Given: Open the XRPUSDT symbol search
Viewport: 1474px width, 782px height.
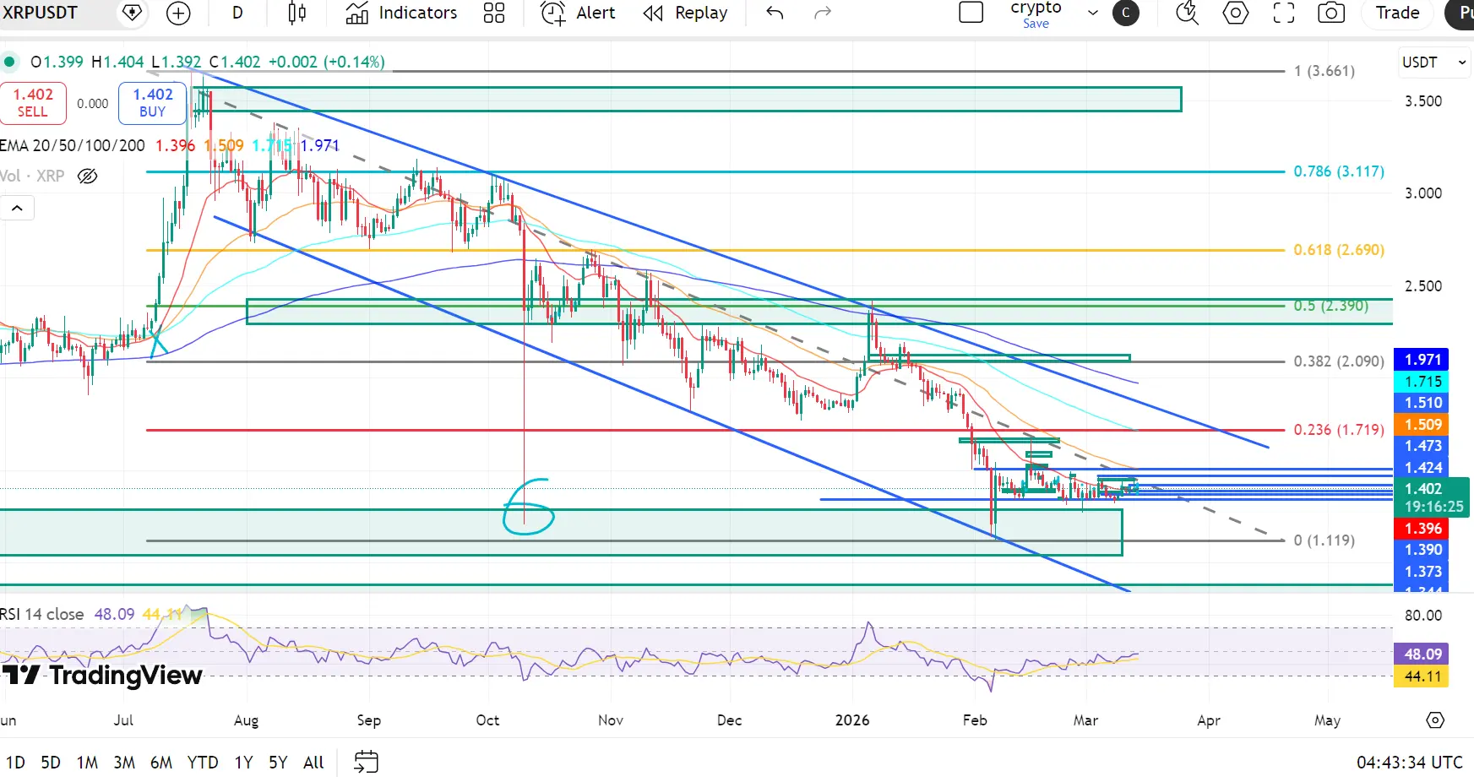Looking at the screenshot, I should pos(40,13).
